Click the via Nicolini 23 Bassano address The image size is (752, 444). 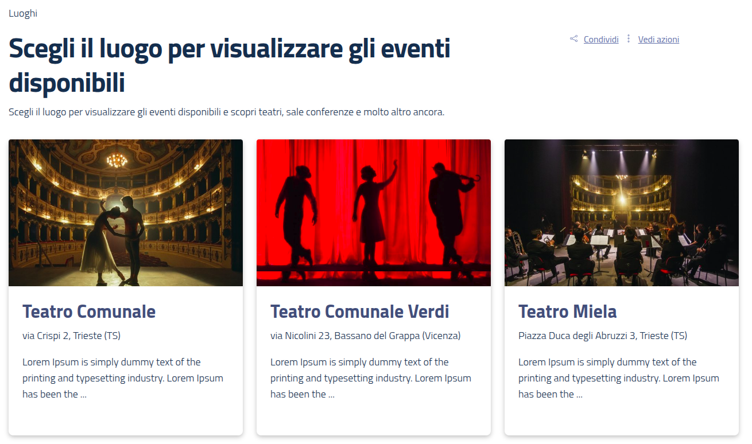coord(365,336)
